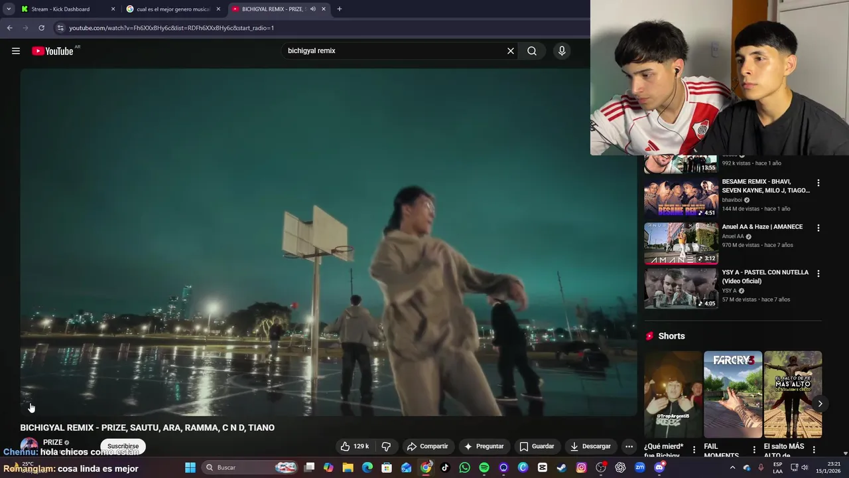Open Discord from the taskbar
The image size is (849, 478).
pos(659,467)
